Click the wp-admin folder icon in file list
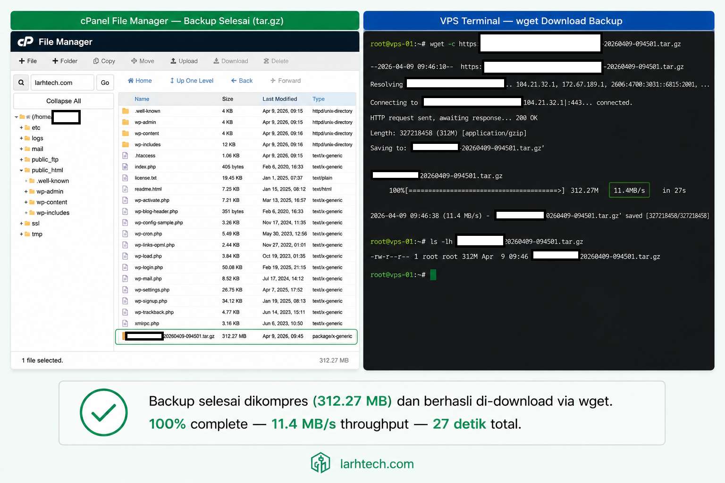The image size is (725, 483). (126, 122)
